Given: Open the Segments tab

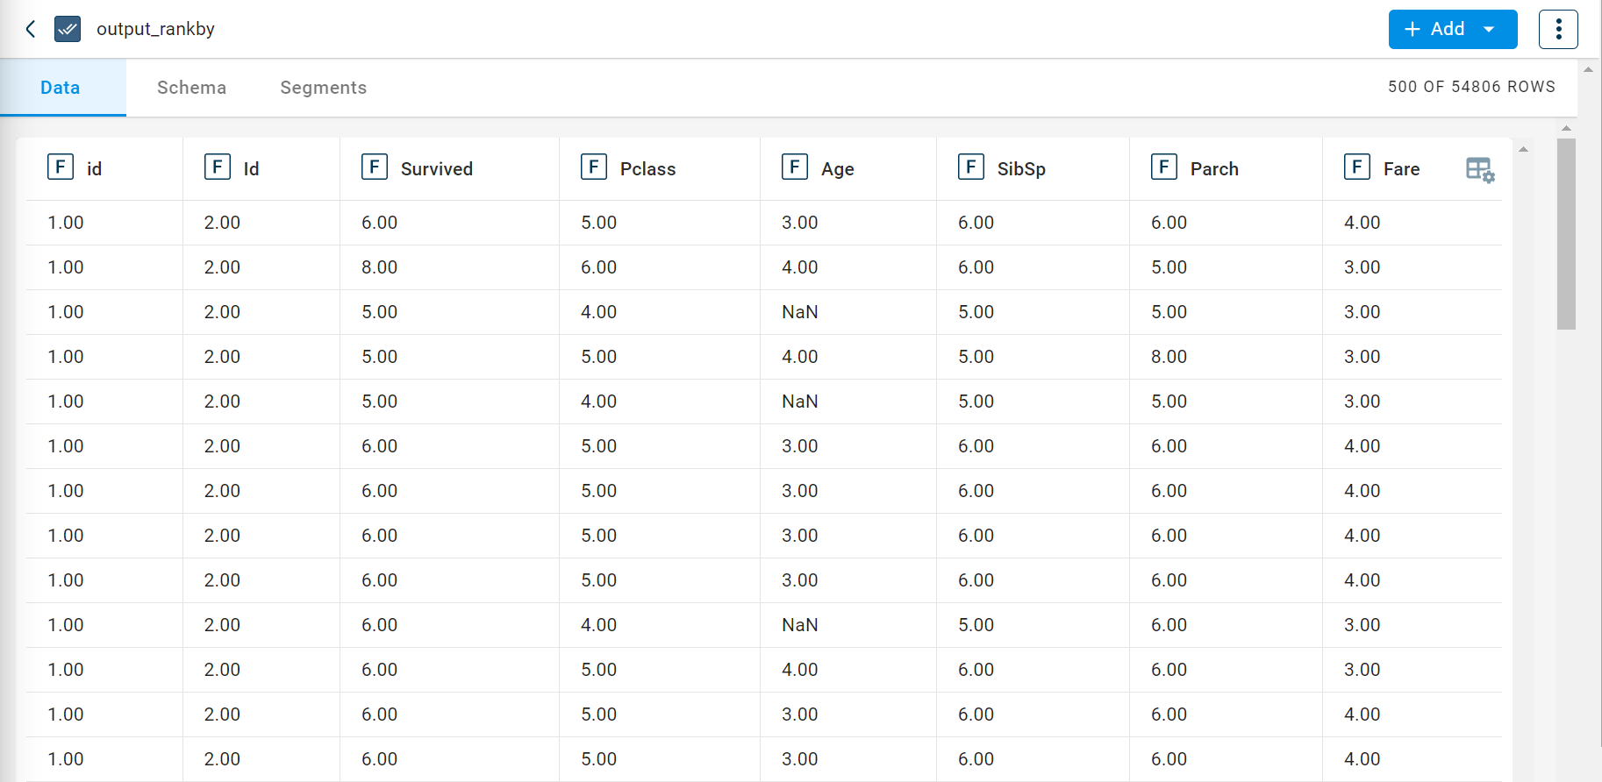Looking at the screenshot, I should tap(323, 88).
